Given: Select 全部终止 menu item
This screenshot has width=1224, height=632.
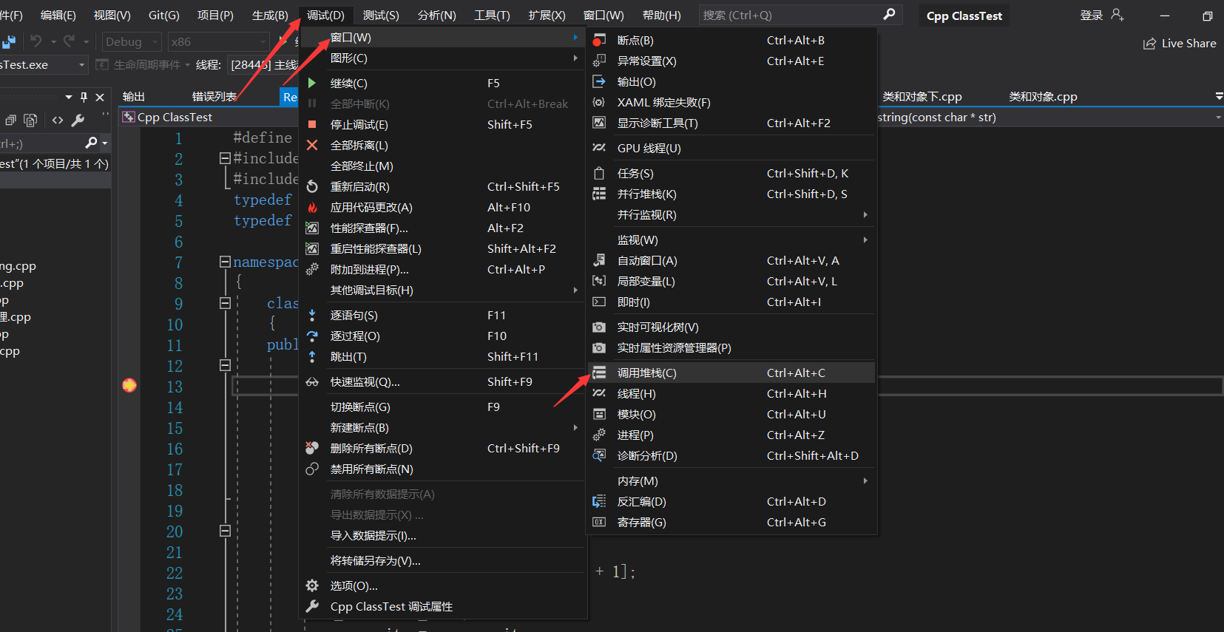Looking at the screenshot, I should pyautogui.click(x=443, y=166).
